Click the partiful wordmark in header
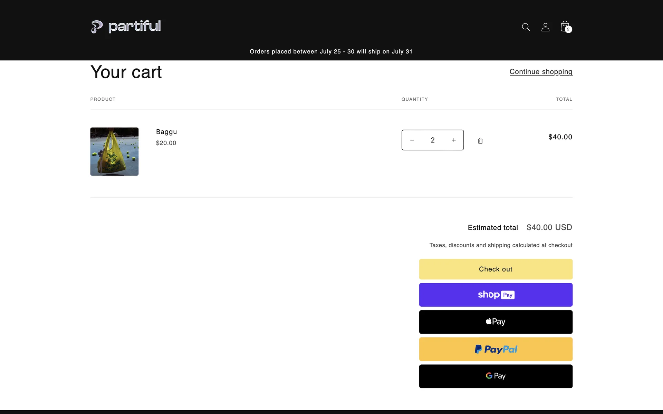This screenshot has height=414, width=663. [134, 26]
